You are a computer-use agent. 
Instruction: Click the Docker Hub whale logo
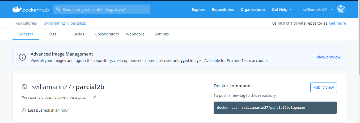pyautogui.click(x=17, y=9)
